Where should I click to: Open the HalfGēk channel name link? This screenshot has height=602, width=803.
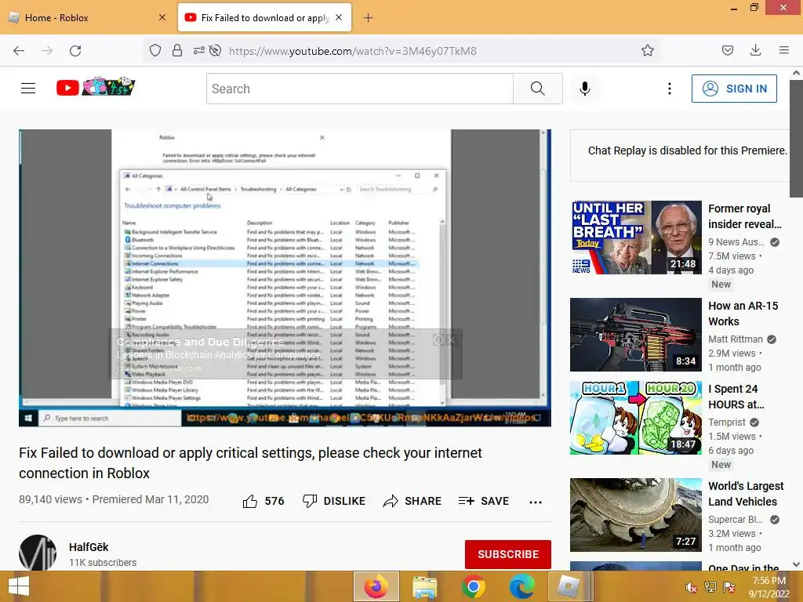[x=89, y=547]
